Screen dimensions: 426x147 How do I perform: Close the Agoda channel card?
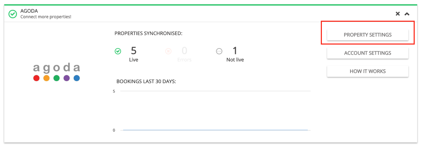[398, 14]
